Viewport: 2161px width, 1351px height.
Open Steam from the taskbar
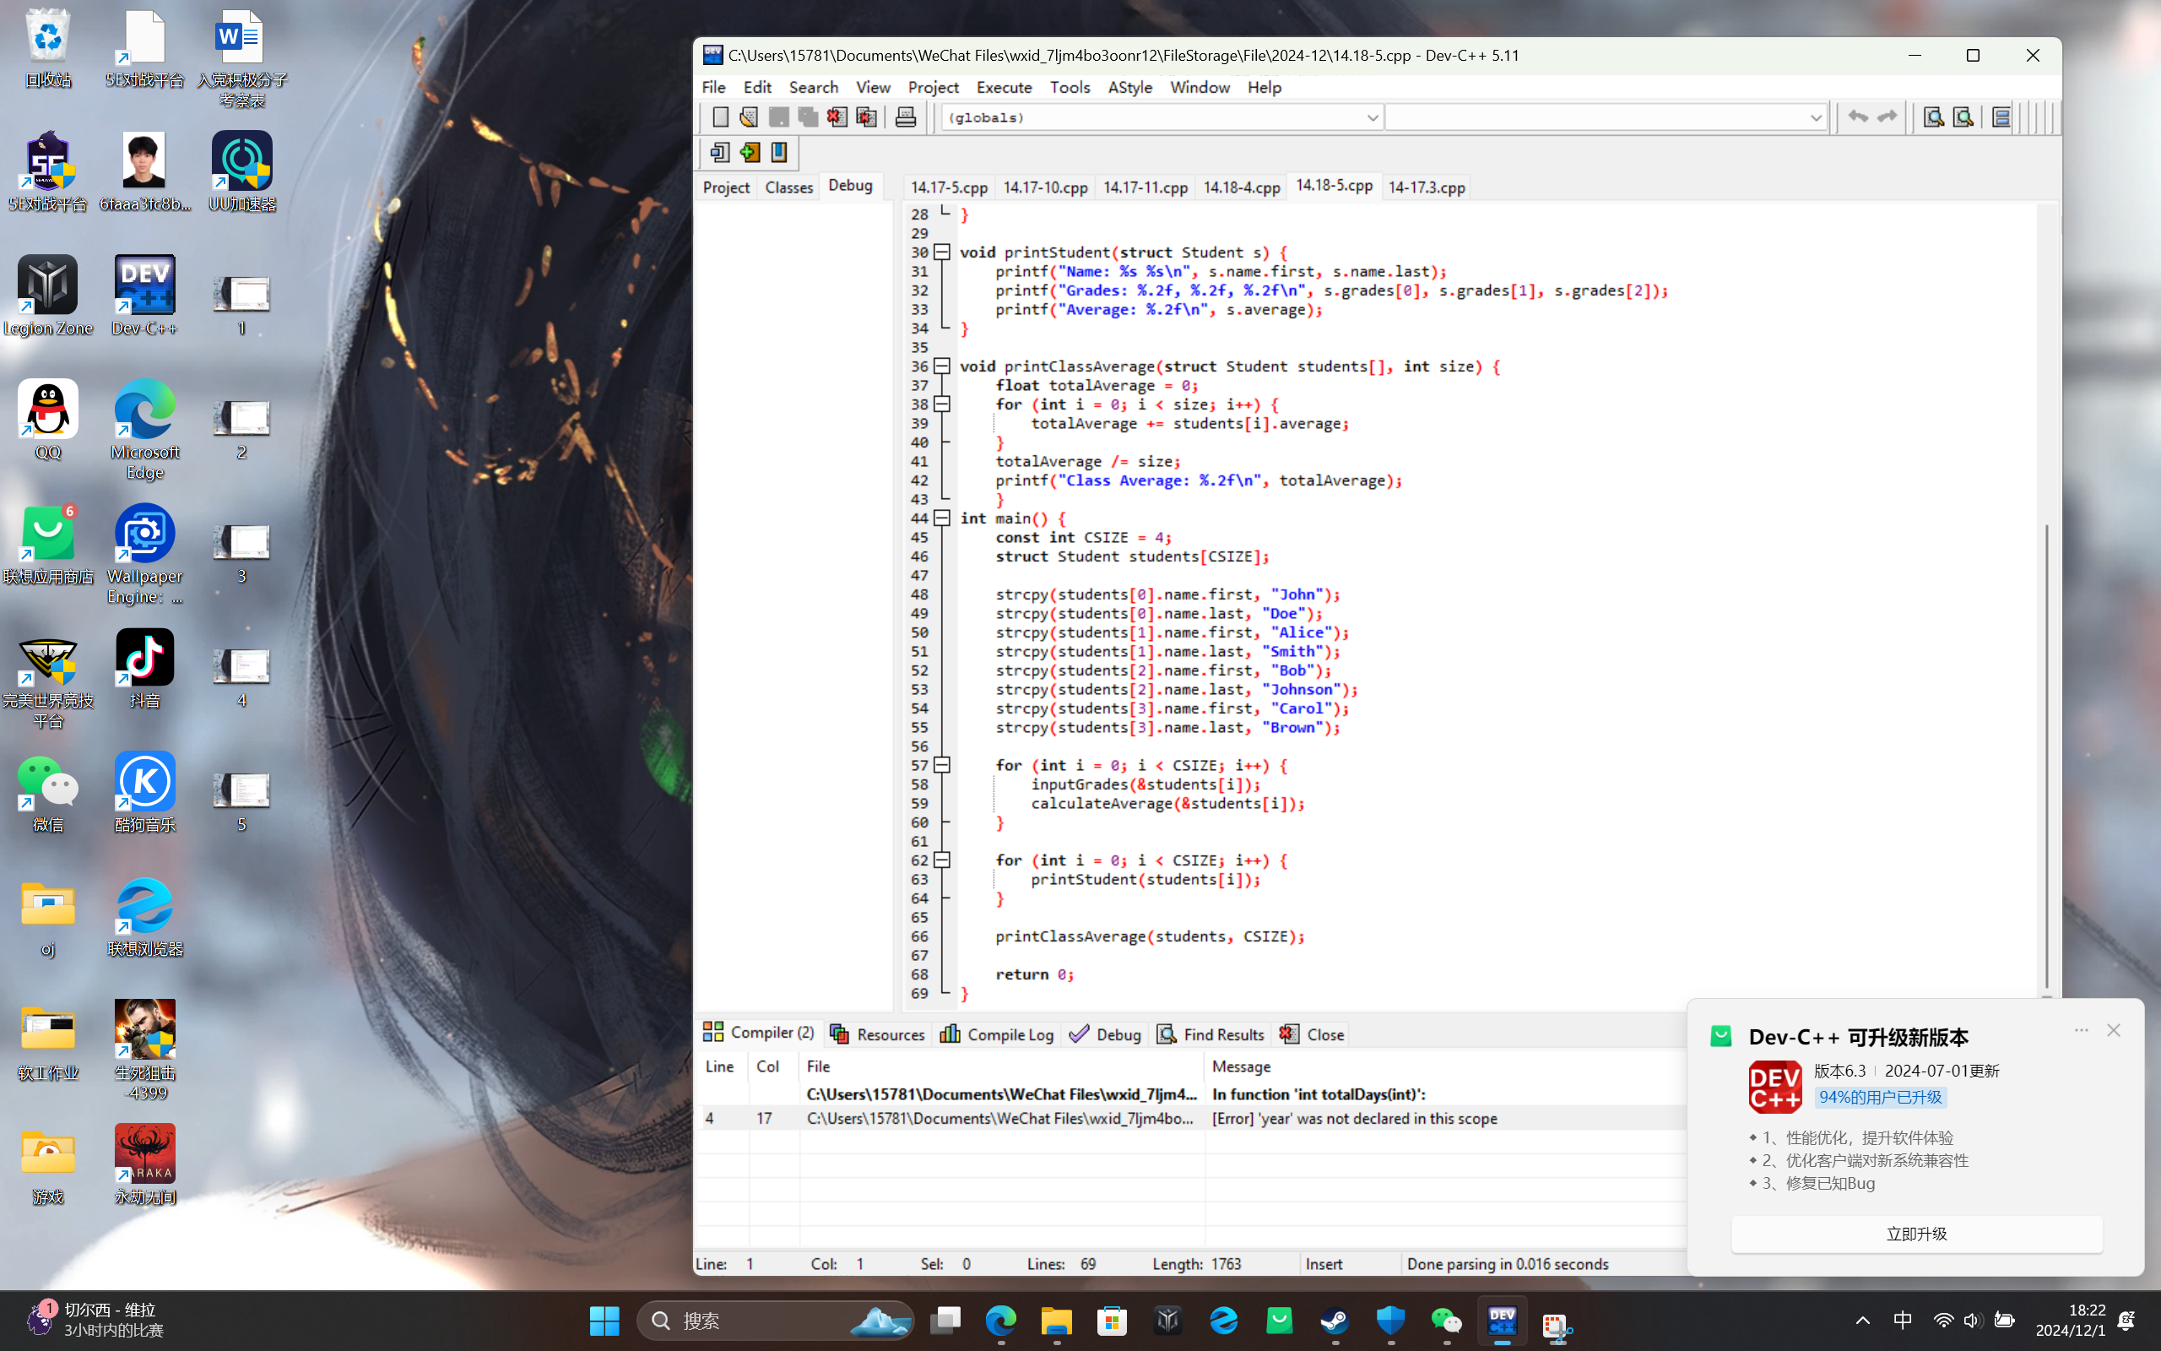coord(1335,1321)
